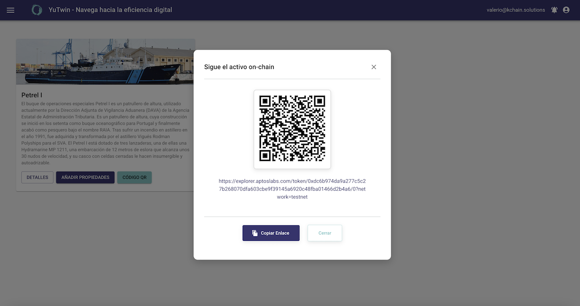Click the 'Sigue el activo on-chain' dialog title
Image resolution: width=580 pixels, height=306 pixels.
(x=239, y=67)
